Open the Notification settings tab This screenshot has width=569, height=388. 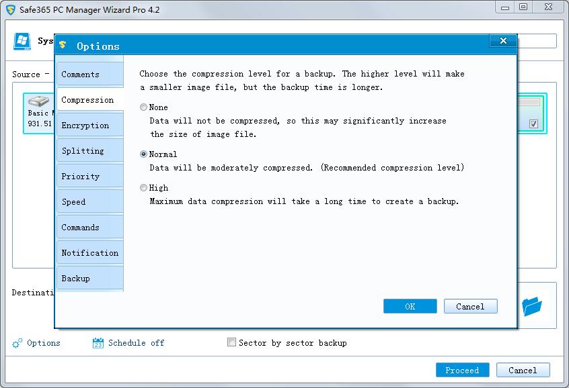click(90, 253)
